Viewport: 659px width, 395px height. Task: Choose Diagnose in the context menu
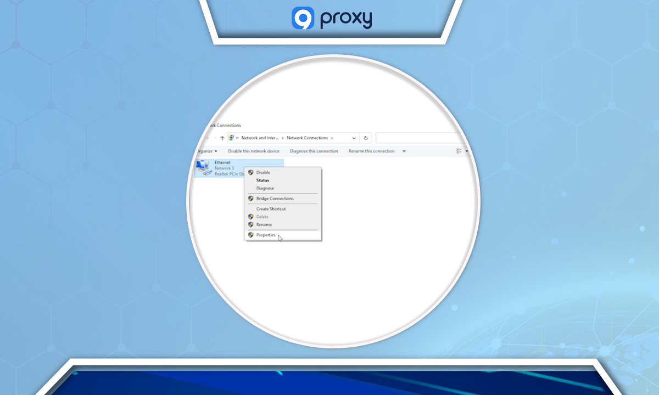[265, 188]
